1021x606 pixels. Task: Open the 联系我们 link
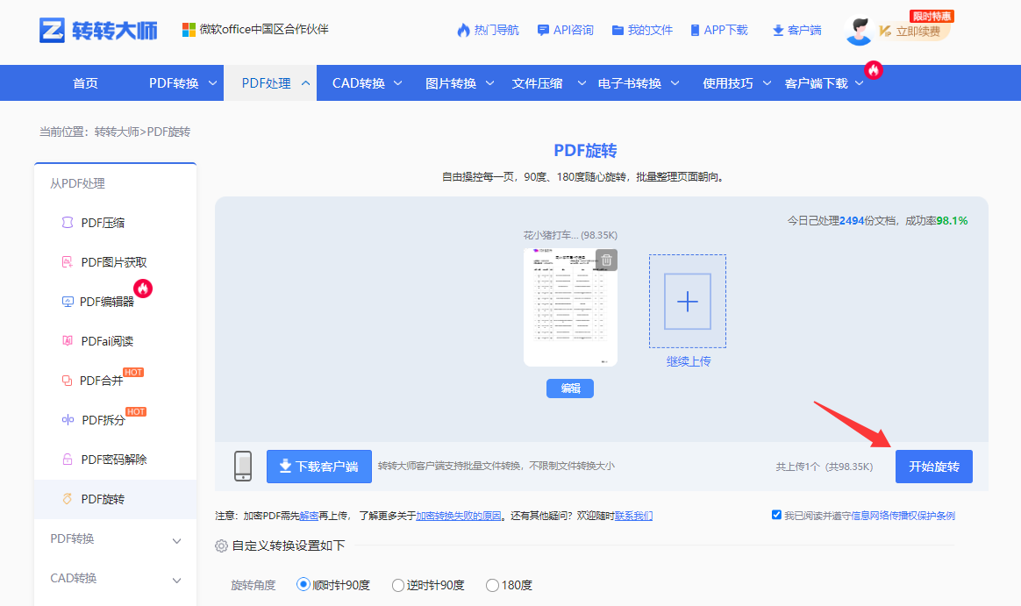[633, 516]
